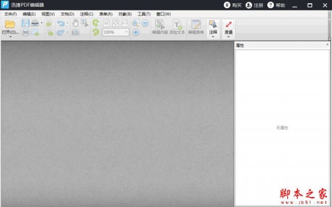Viewport: 332px width, 207px height.
Task: Open the 表单(R) menu
Action: pos(106,14)
